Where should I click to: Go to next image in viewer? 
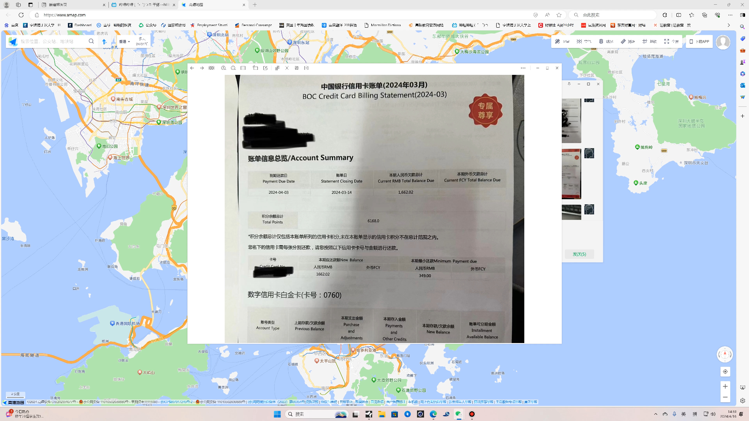point(202,68)
